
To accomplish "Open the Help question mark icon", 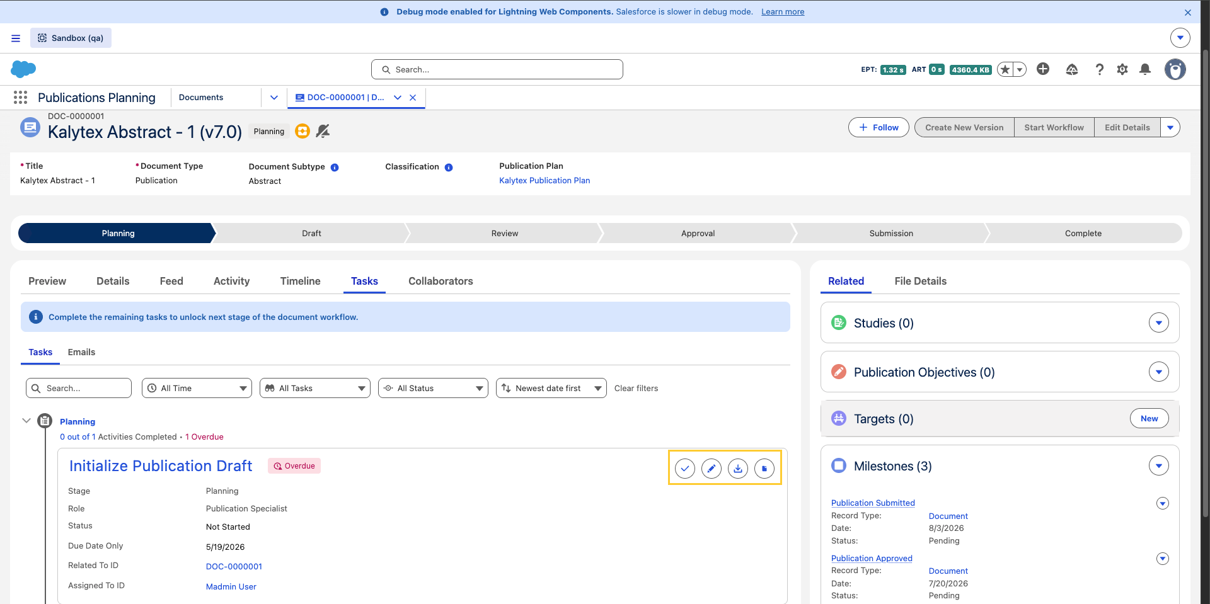I will (1100, 69).
